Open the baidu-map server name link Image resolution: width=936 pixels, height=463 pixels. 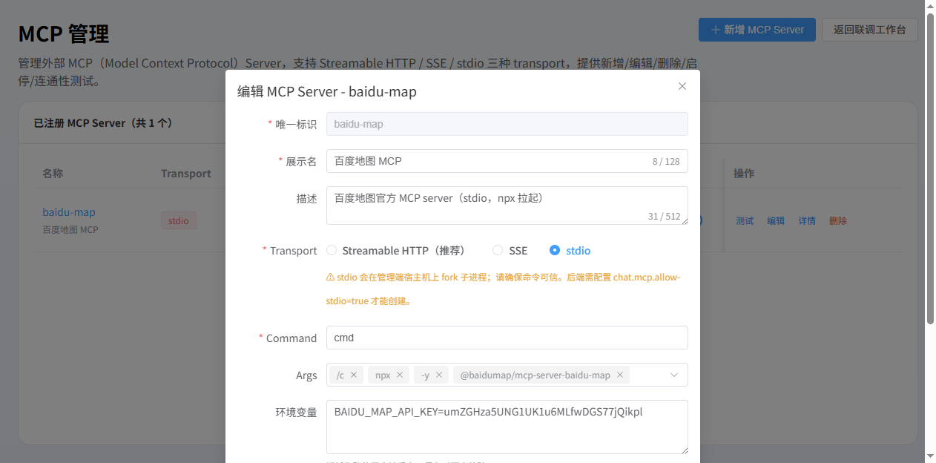pos(69,212)
